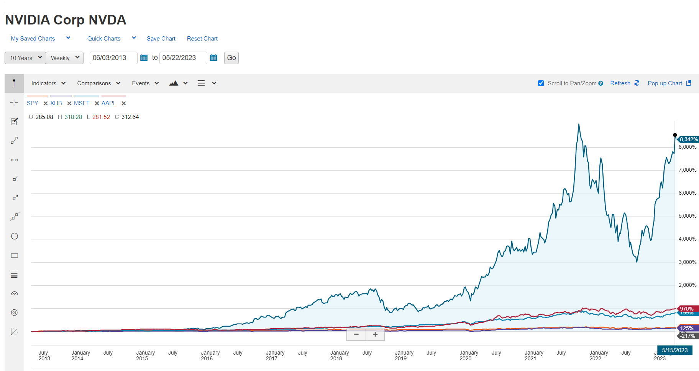Remove the XHB comparison

pyautogui.click(x=69, y=103)
